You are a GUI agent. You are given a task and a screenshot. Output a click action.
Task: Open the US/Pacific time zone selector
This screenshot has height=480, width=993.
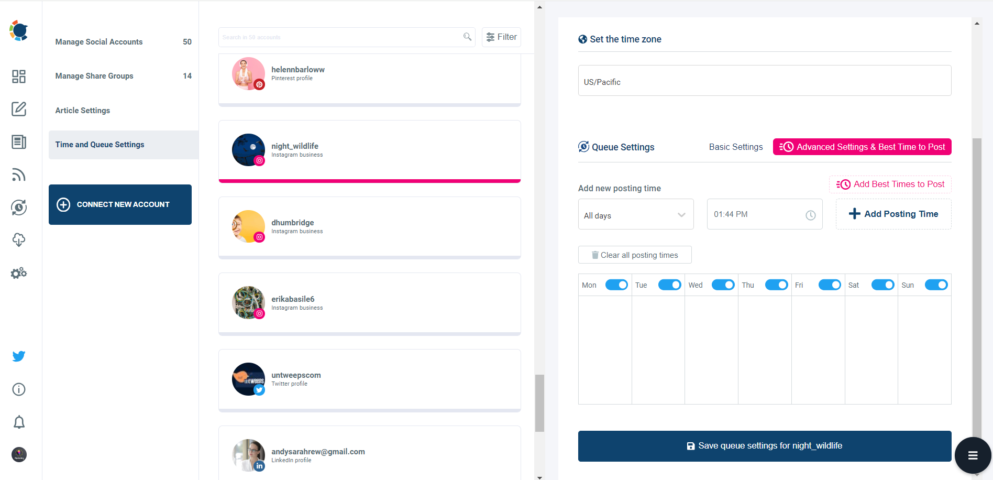764,80
